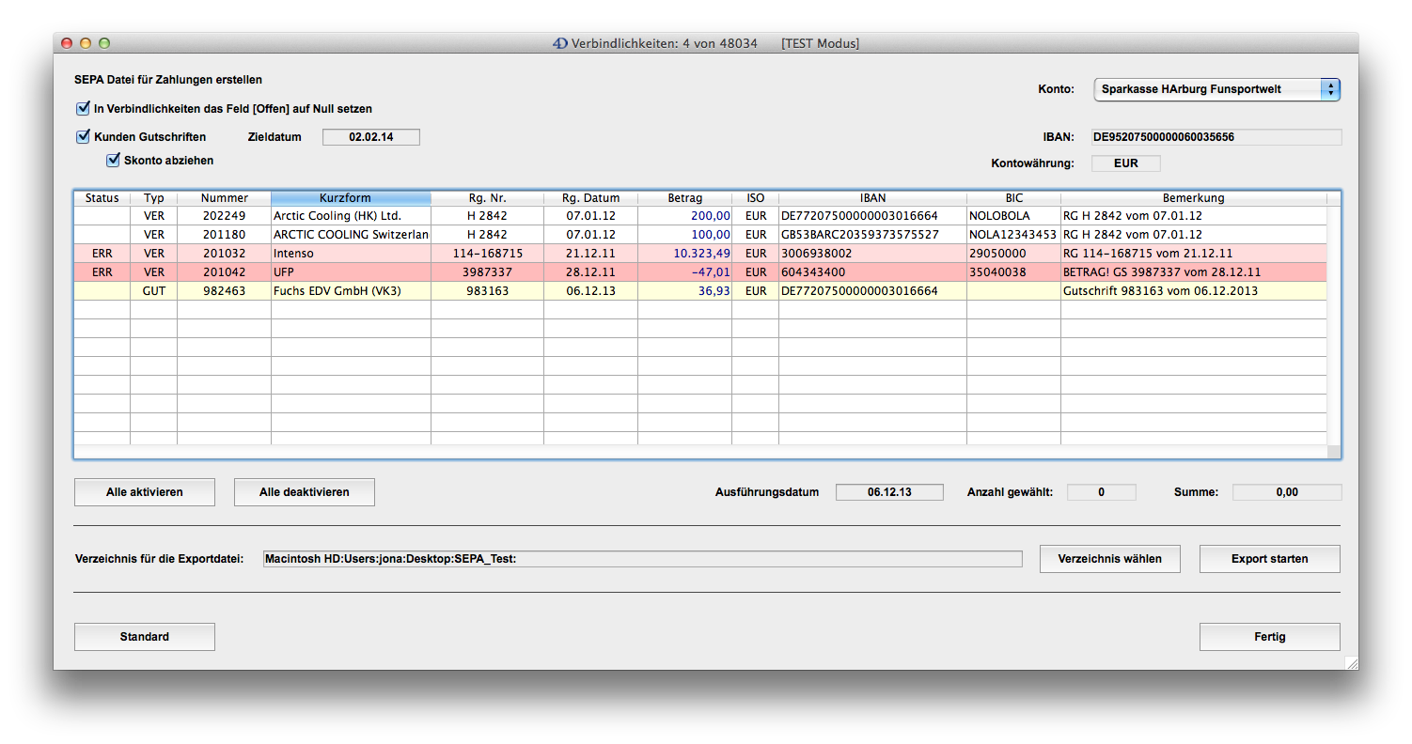Edit the Ausführungsdatum date field
This screenshot has width=1412, height=744.
[x=889, y=492]
